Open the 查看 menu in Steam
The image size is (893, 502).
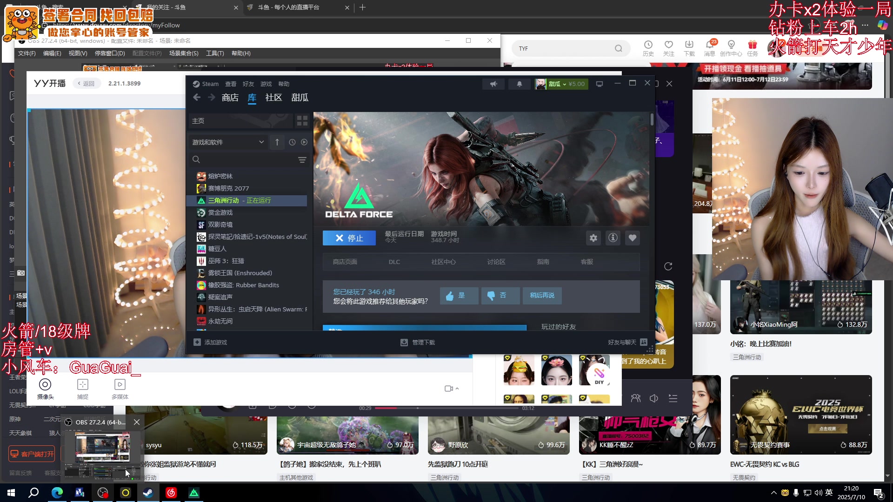click(x=231, y=84)
